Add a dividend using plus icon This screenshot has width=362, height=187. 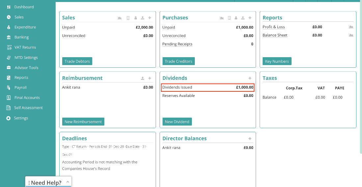[250, 78]
